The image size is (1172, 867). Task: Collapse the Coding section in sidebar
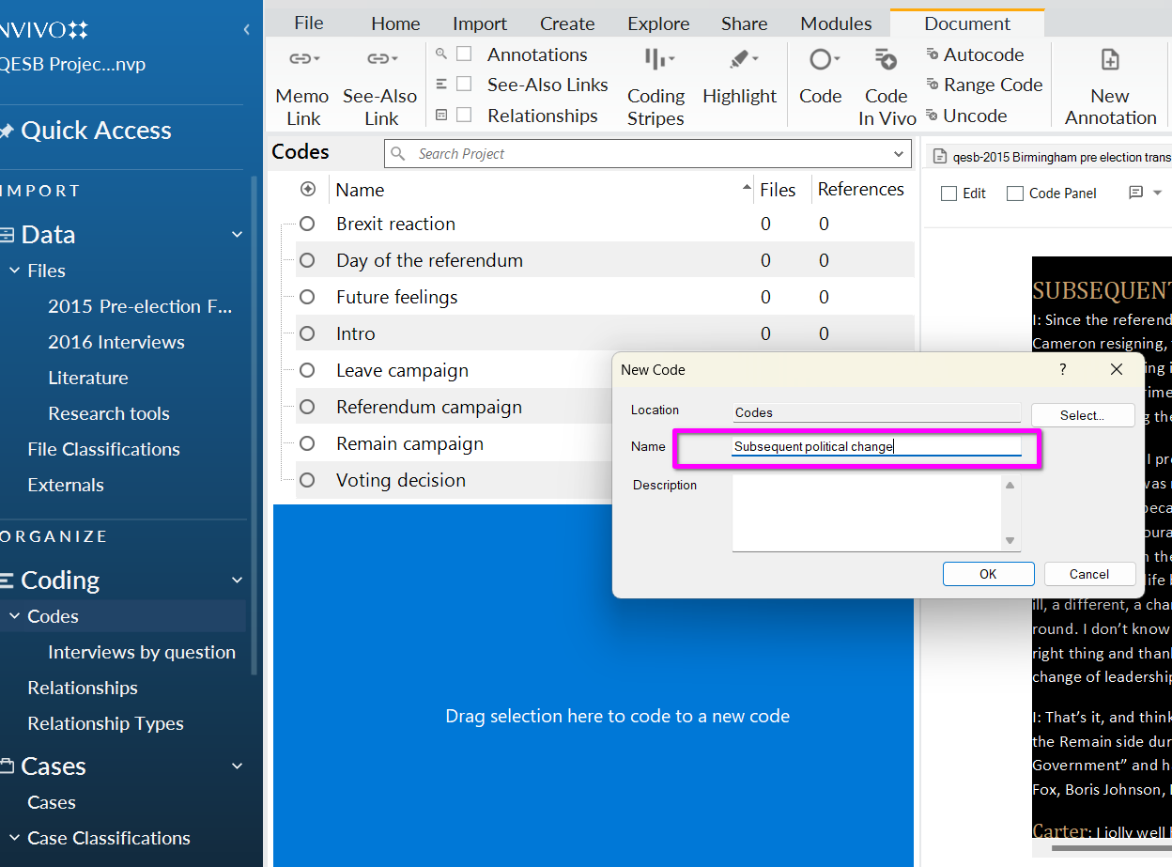click(237, 580)
